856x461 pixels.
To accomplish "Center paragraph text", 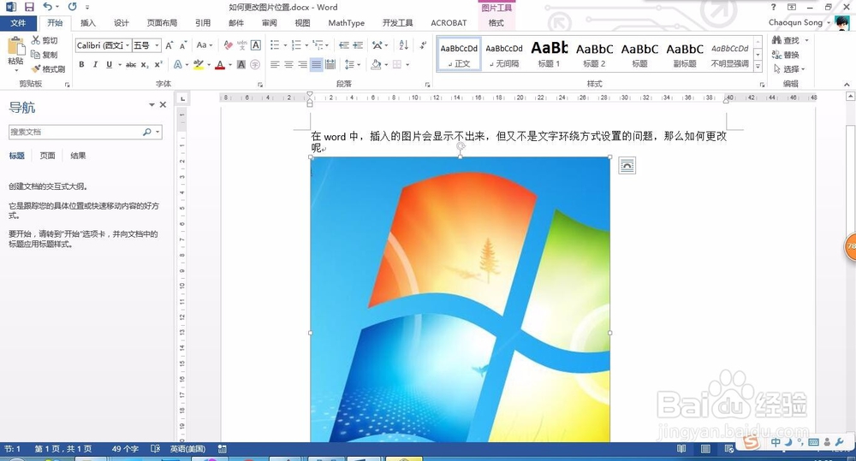I will [x=288, y=64].
